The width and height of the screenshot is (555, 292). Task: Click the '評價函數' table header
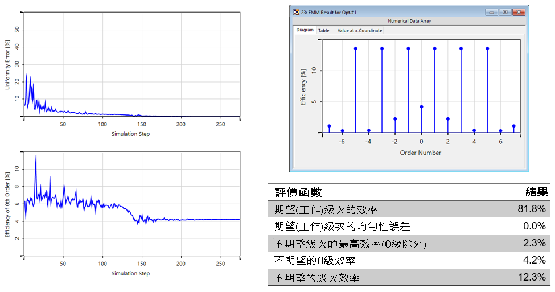coord(298,192)
